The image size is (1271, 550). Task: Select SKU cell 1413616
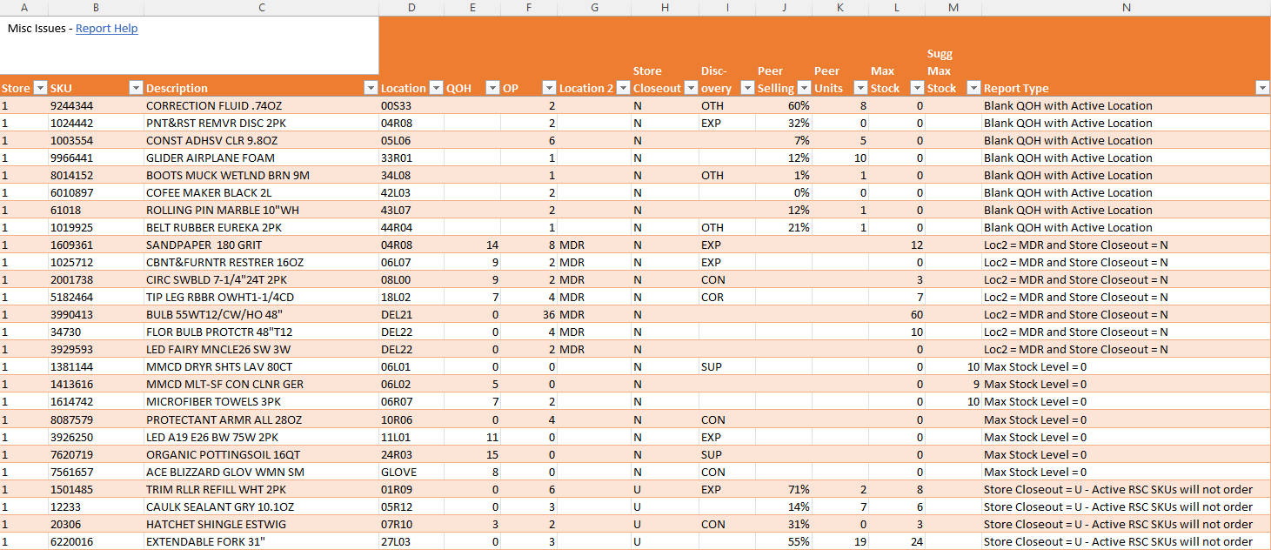click(96, 384)
